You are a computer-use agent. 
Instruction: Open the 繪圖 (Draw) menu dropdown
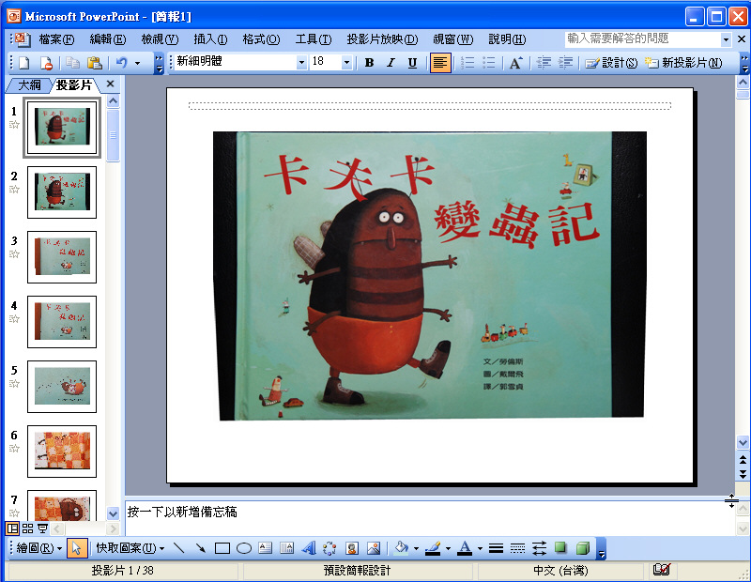click(38, 547)
